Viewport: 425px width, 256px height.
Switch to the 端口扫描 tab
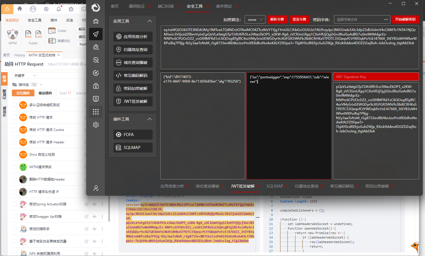coord(166,6)
